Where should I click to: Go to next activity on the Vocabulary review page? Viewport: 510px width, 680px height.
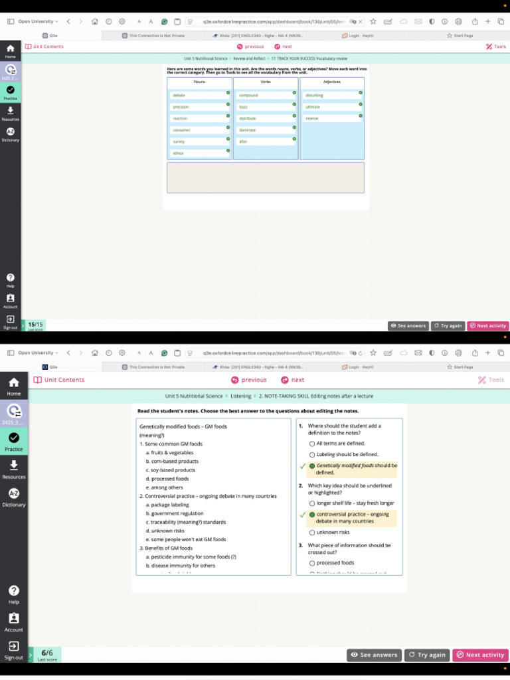(x=283, y=46)
